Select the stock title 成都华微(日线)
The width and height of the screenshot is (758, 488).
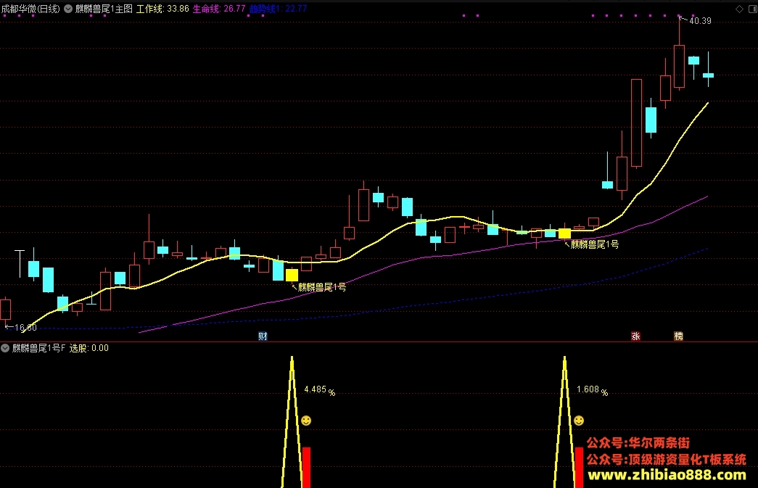pos(31,9)
